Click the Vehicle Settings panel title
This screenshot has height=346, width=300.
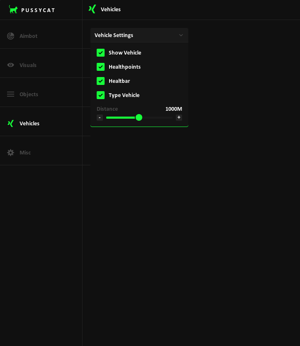pos(114,35)
